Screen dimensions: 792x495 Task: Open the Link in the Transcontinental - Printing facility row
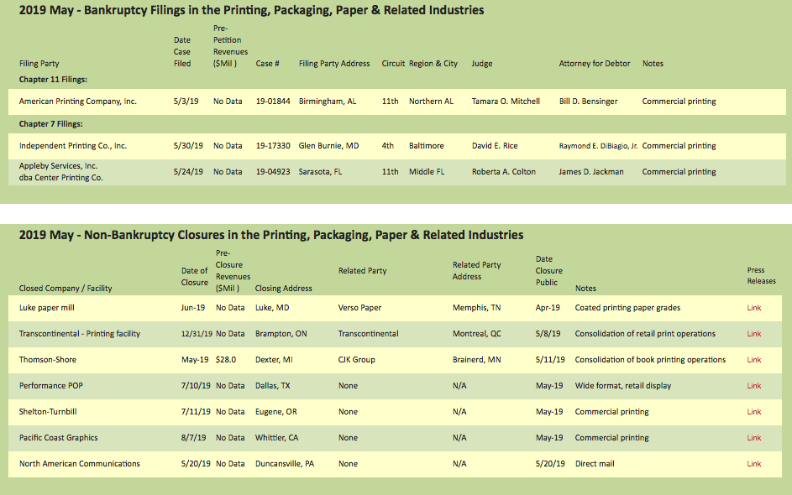pos(753,334)
